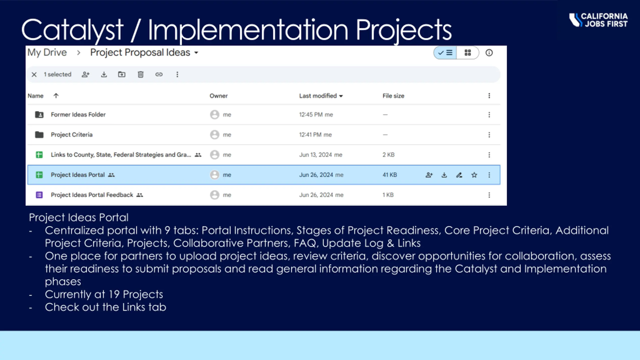This screenshot has width=640, height=360.
Task: Expand the Project Proposal Ideas folder dropdown
Action: [x=196, y=53]
